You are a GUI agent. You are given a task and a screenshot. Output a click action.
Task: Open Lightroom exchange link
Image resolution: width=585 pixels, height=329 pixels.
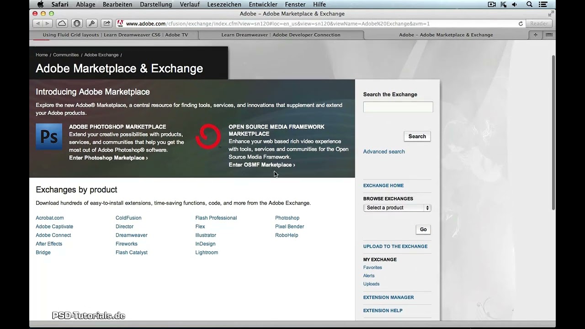(x=207, y=253)
